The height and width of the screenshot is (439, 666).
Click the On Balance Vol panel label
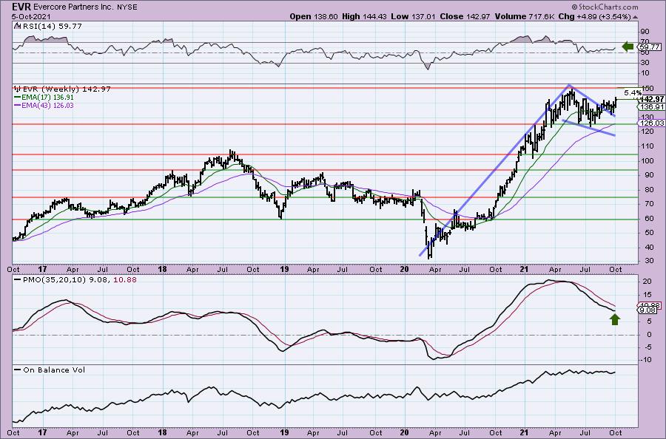point(54,370)
